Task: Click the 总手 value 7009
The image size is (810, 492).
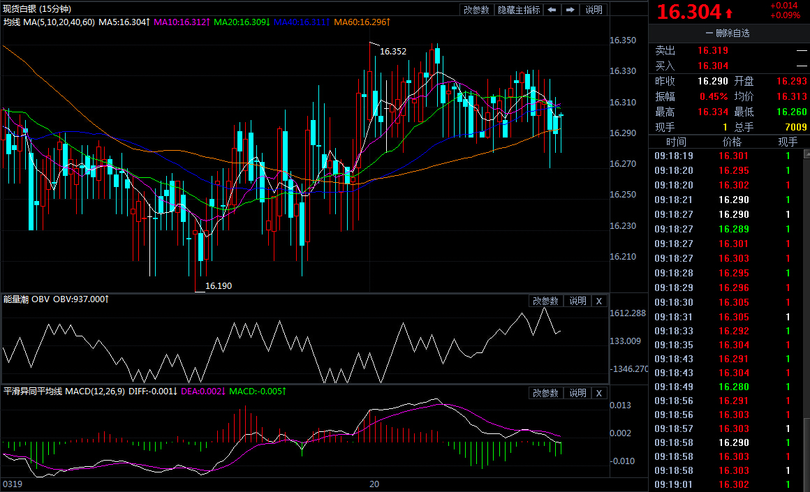Action: tap(795, 128)
